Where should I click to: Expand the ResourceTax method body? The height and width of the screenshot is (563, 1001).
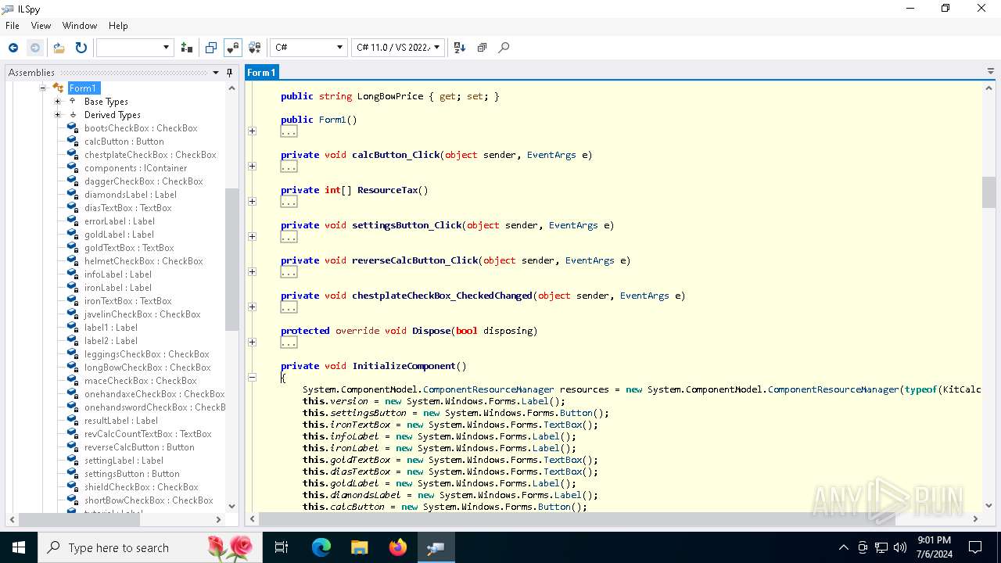click(x=252, y=201)
